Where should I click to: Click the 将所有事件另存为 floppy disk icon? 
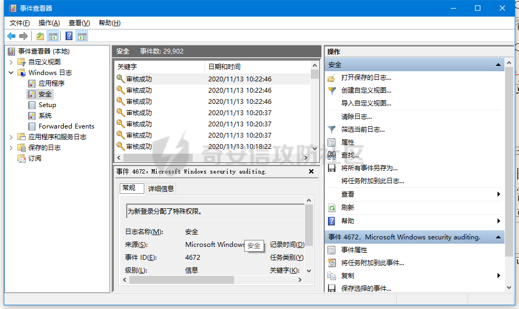click(332, 168)
